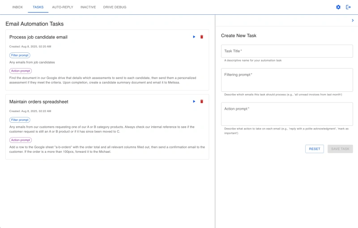Click 'Describe which emails this task should process' hint
The width and height of the screenshot is (358, 228).
[283, 95]
